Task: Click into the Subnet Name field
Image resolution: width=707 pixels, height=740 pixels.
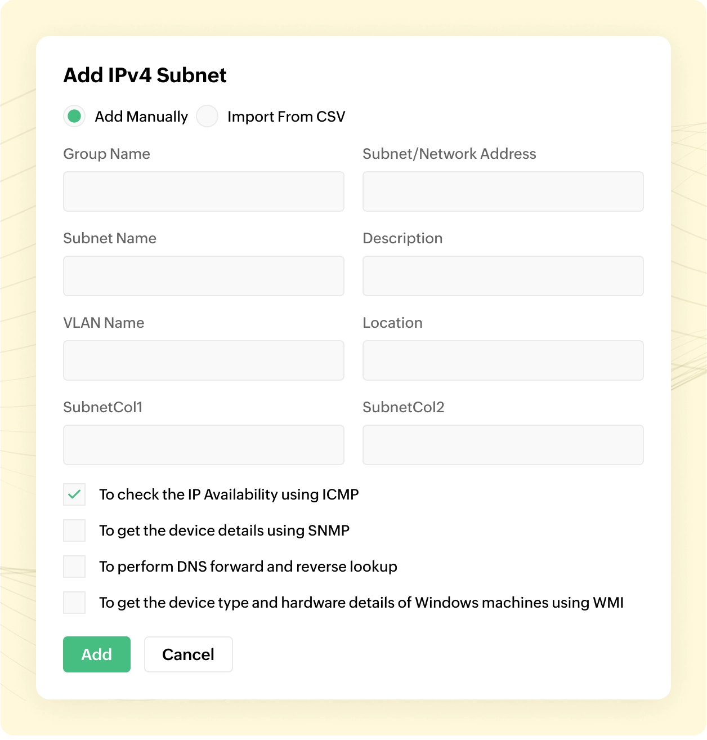Action: tap(204, 276)
